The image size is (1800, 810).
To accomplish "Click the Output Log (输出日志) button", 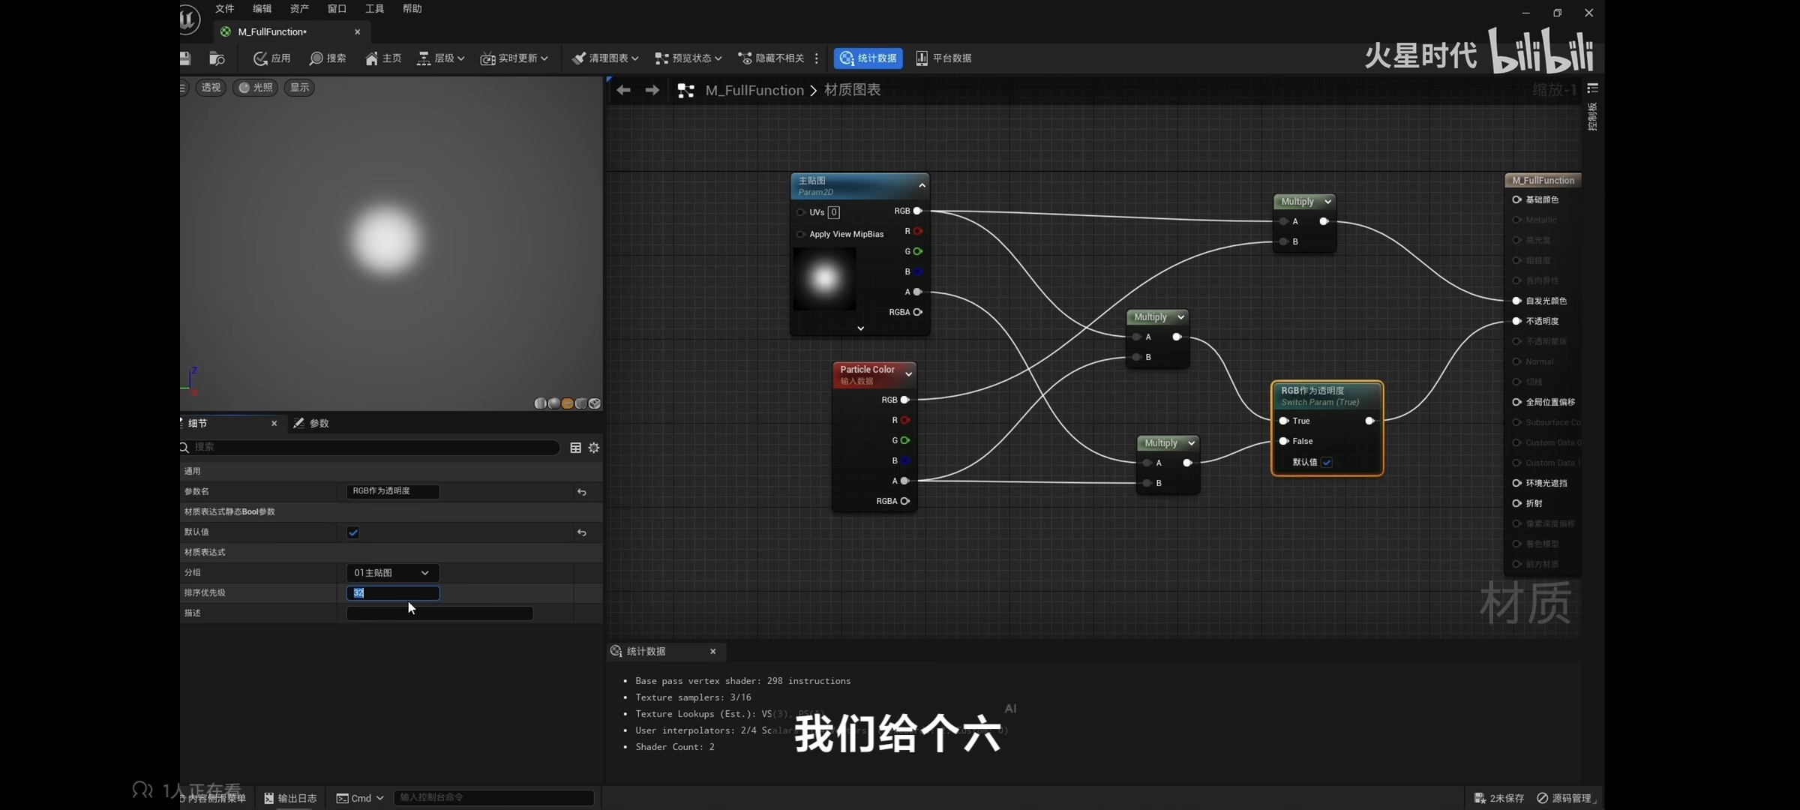I will [x=290, y=798].
